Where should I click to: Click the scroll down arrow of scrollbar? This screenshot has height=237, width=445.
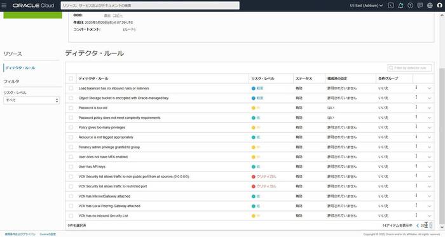click(x=442, y=227)
